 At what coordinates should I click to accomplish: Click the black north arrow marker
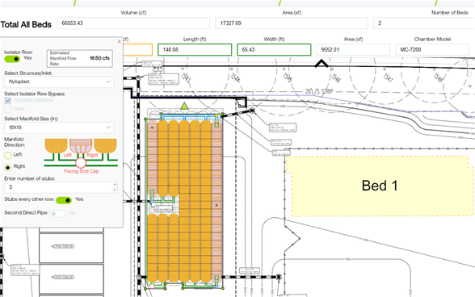pyautogui.click(x=322, y=64)
